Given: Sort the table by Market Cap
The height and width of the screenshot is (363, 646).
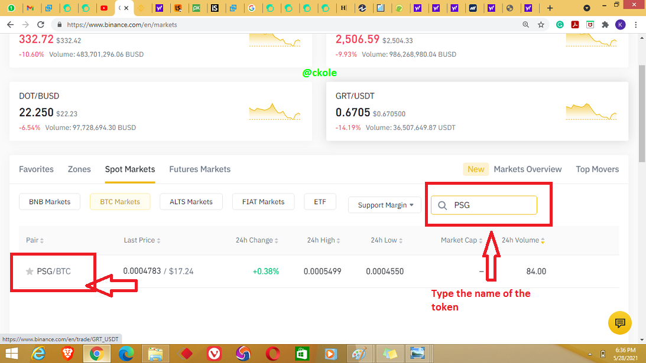Looking at the screenshot, I should pos(462,240).
